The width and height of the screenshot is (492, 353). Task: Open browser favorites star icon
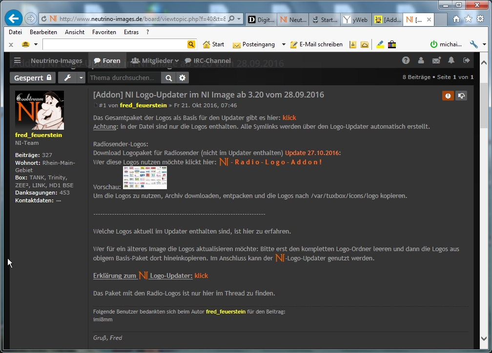click(x=468, y=19)
